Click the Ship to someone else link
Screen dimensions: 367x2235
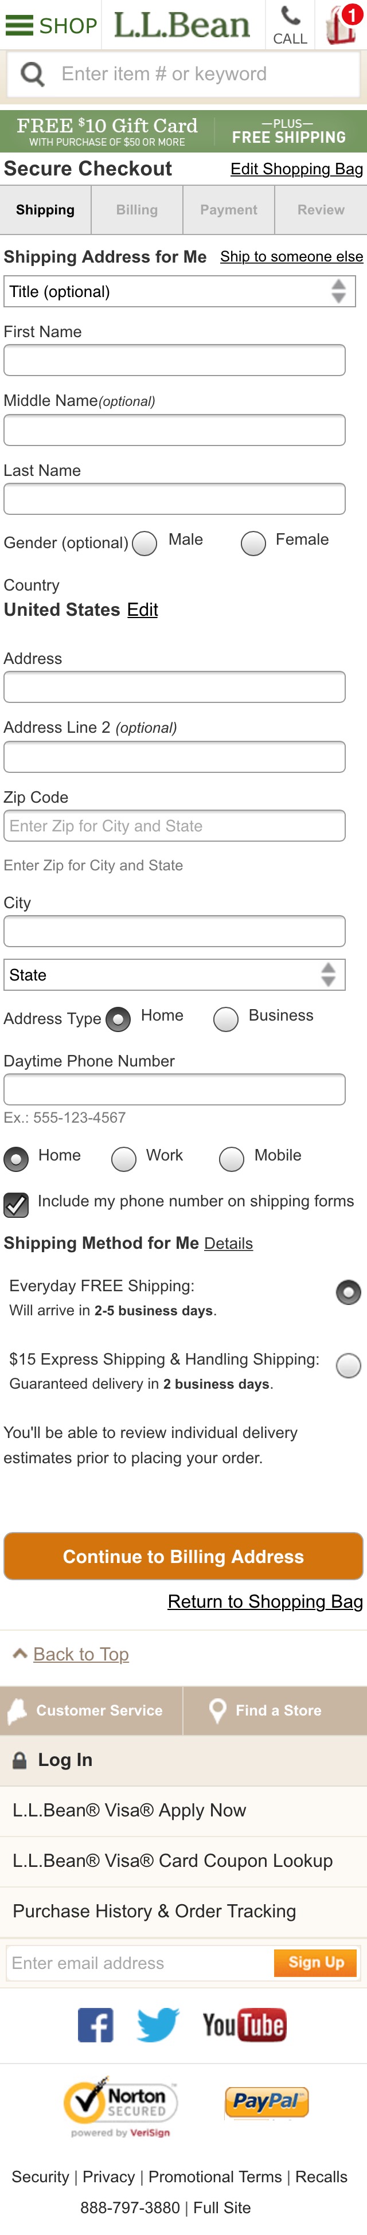coord(291,257)
